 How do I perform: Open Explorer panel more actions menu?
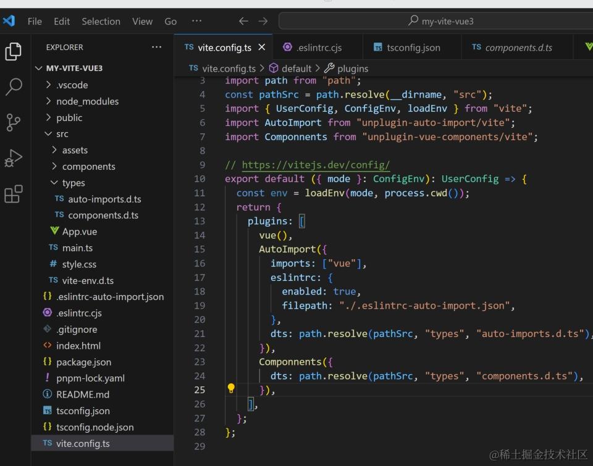point(156,48)
